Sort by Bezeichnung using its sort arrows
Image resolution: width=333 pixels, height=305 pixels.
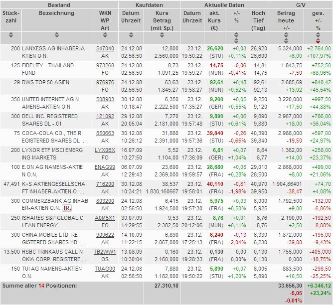click(x=56, y=35)
